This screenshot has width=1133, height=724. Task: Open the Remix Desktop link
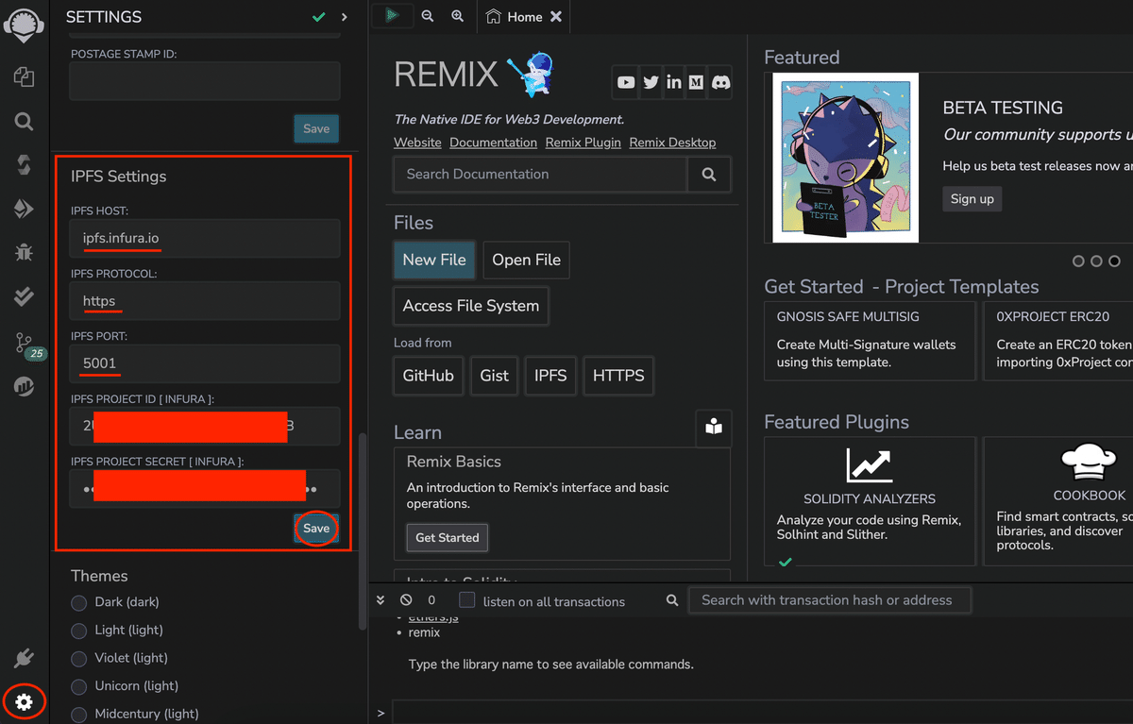point(672,143)
